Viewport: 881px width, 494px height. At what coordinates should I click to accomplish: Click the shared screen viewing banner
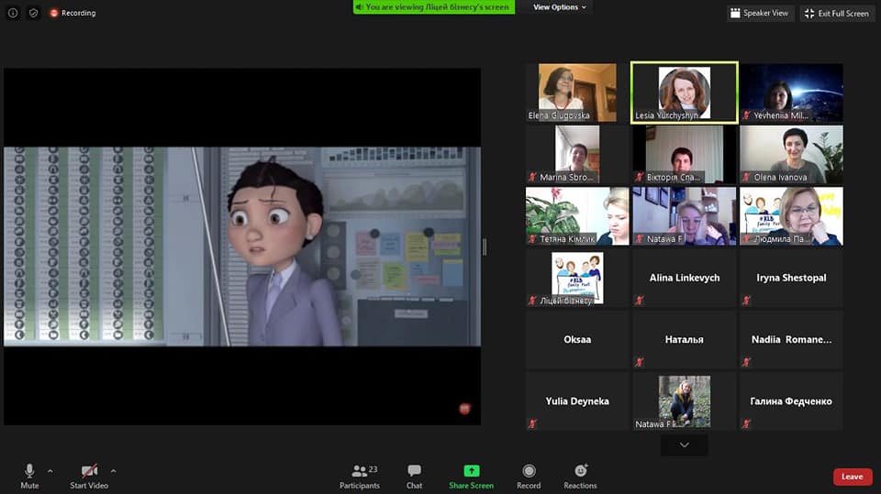[434, 7]
